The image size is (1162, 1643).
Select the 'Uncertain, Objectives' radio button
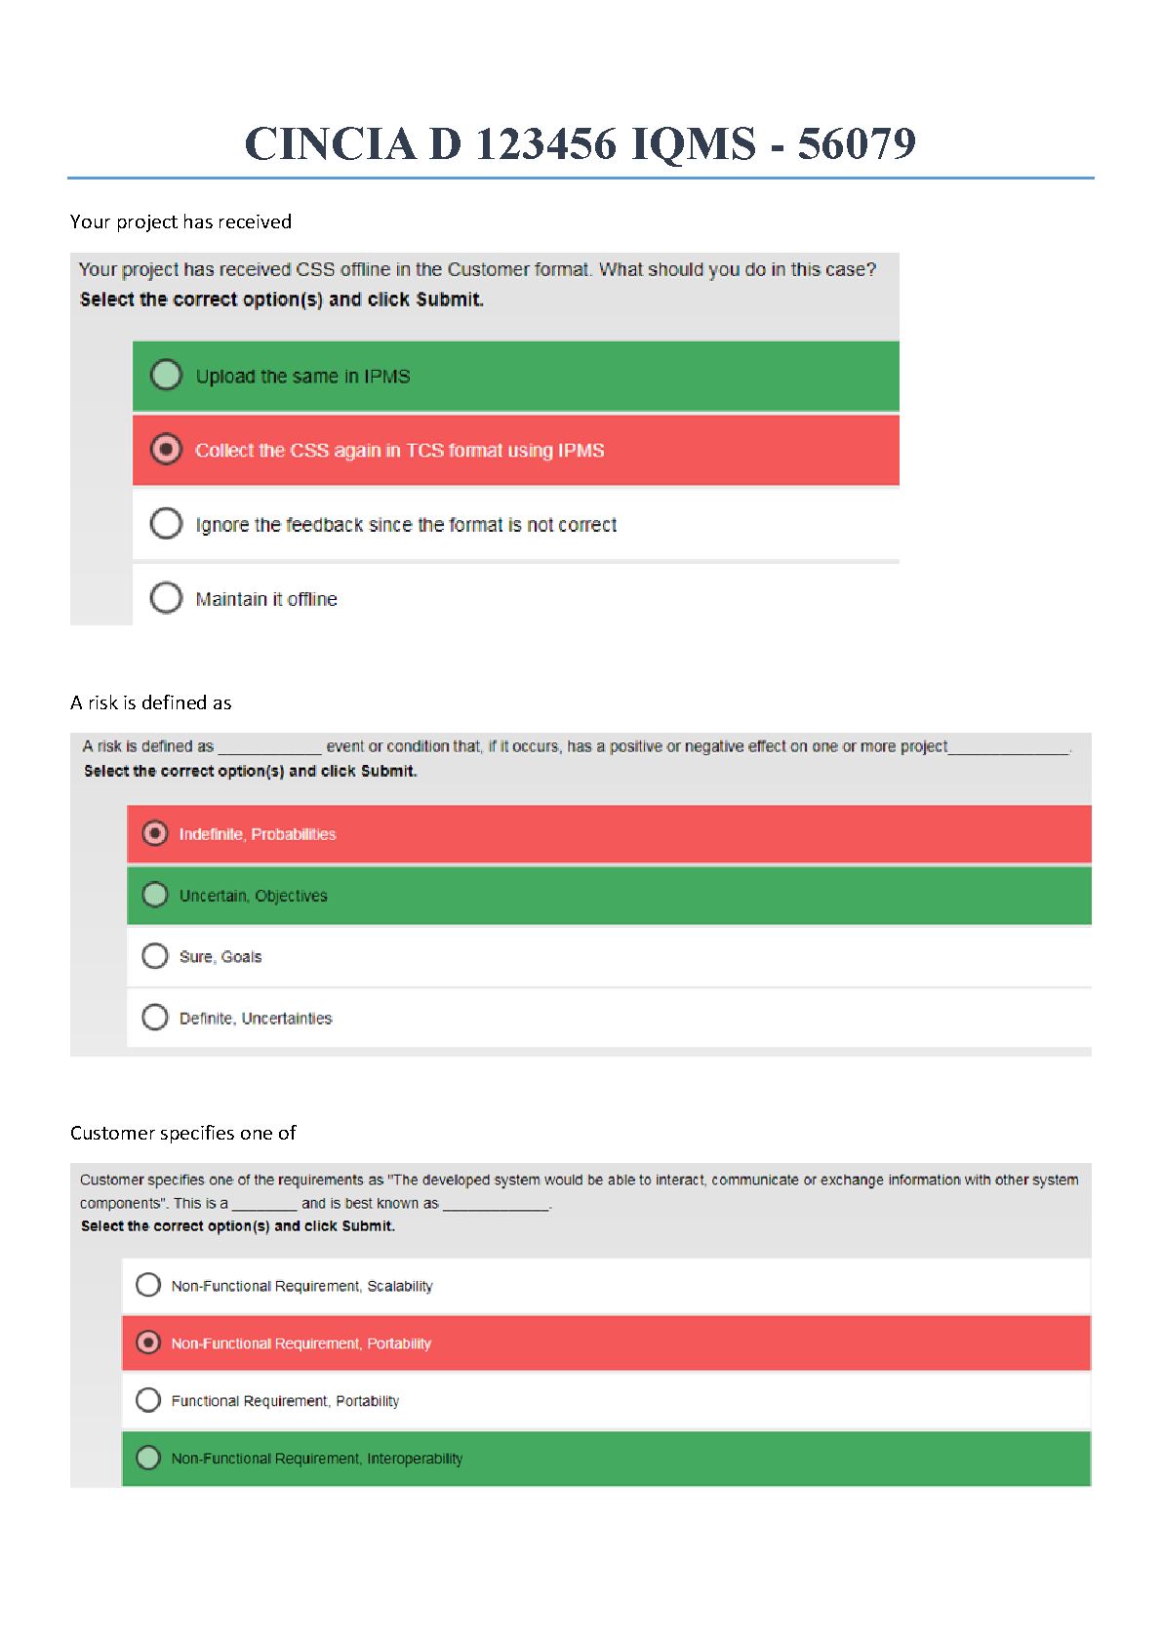pos(155,895)
